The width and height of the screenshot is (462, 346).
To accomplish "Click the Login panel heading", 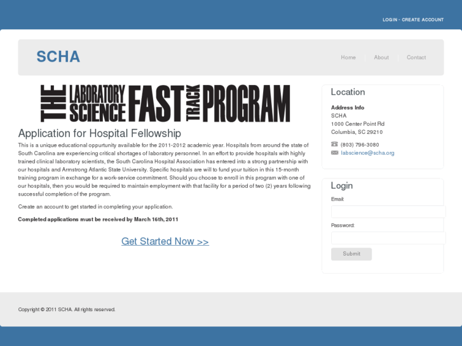I will point(342,185).
